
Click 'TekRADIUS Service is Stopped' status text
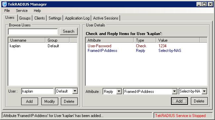[x=180, y=116]
